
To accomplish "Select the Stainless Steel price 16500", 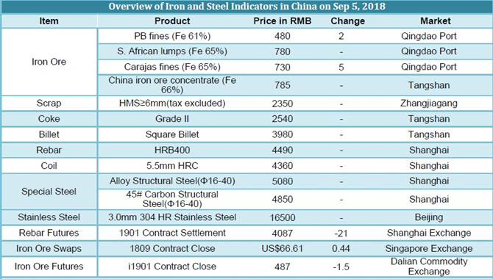I will 283,217.
